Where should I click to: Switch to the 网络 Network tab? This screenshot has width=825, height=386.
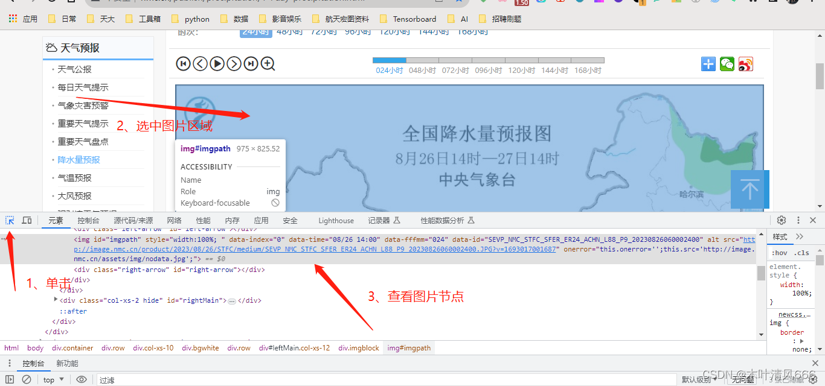coord(174,221)
